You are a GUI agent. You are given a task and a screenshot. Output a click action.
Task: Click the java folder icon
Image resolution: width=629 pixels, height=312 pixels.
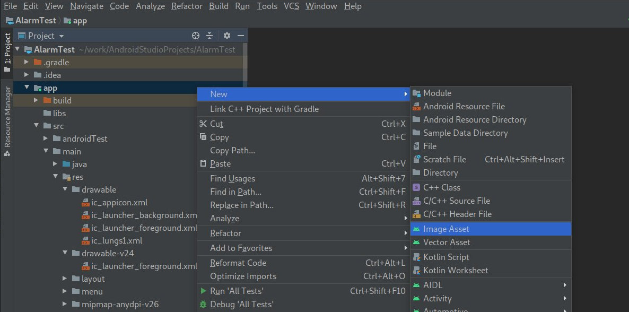tap(66, 164)
